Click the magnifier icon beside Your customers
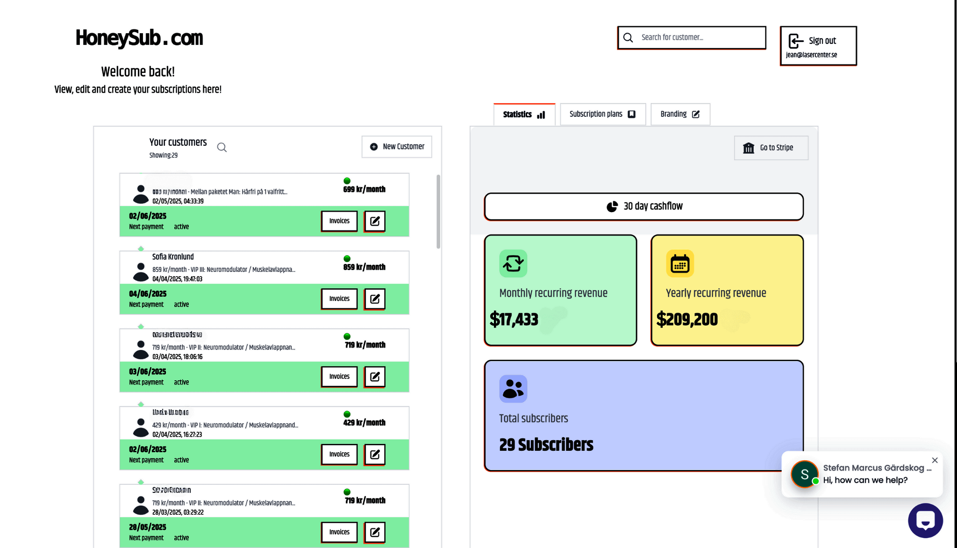 click(222, 148)
